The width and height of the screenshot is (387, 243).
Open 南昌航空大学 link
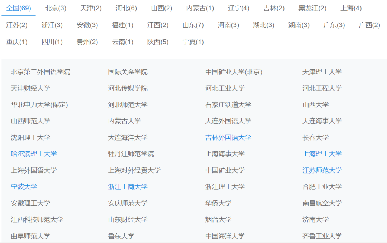pos(322,203)
